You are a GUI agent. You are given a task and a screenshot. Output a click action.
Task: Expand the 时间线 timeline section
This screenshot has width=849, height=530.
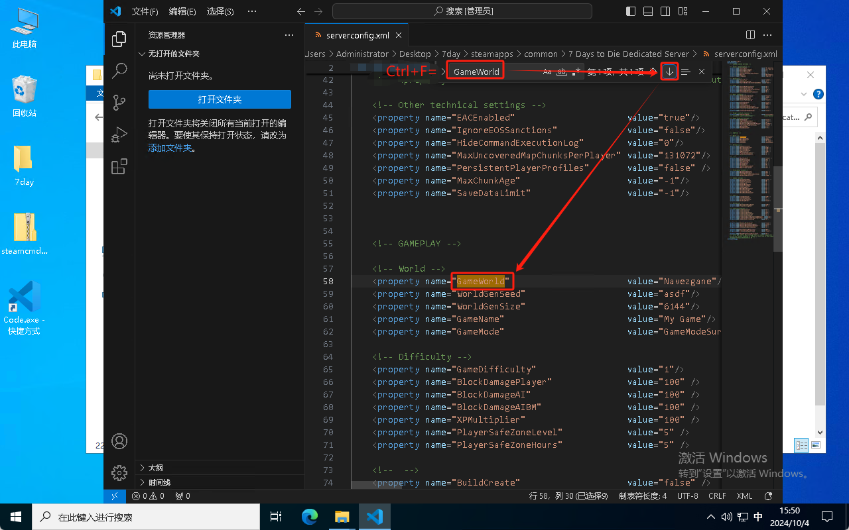coord(159,482)
